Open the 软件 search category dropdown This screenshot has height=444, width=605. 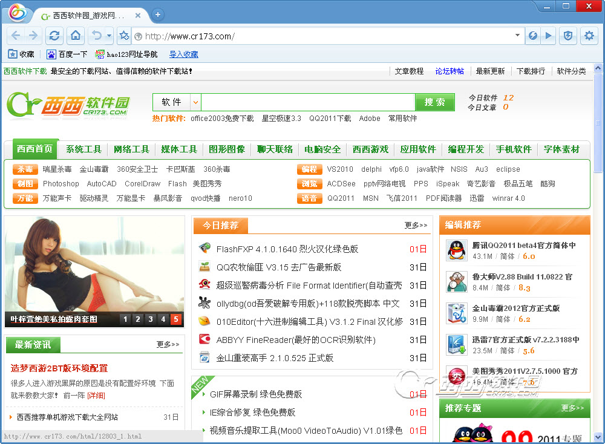tap(195, 102)
